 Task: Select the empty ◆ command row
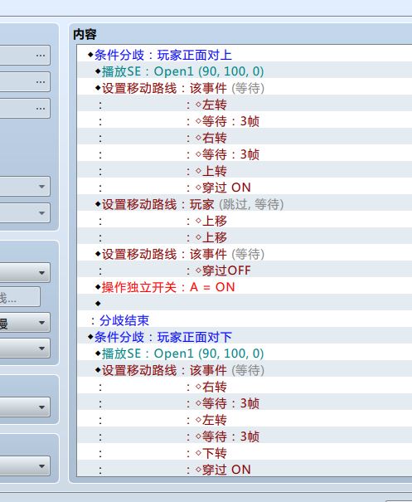pos(245,304)
